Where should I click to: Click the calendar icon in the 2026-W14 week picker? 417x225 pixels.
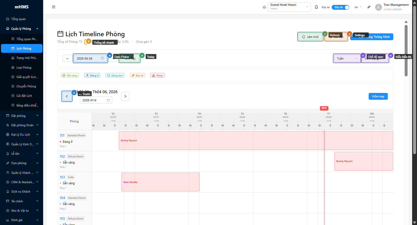tap(108, 100)
